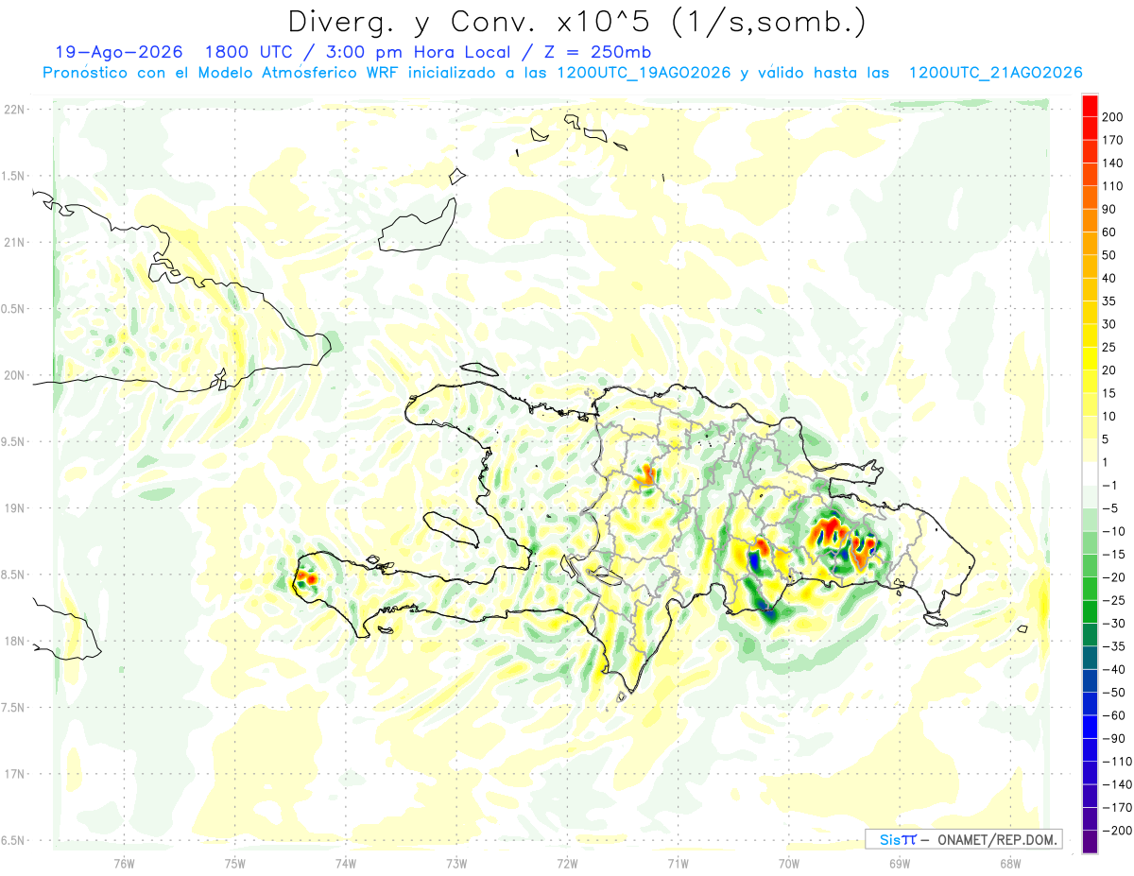Click the 75W longitude label

click(x=235, y=863)
